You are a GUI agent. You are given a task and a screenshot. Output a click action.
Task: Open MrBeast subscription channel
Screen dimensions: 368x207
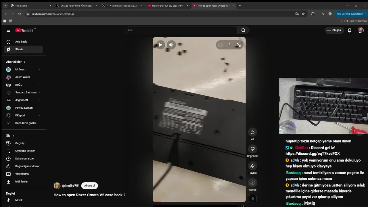pyautogui.click(x=24, y=70)
